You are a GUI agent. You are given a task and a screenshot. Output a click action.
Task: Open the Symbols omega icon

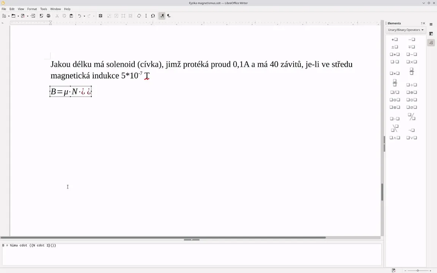click(x=153, y=16)
